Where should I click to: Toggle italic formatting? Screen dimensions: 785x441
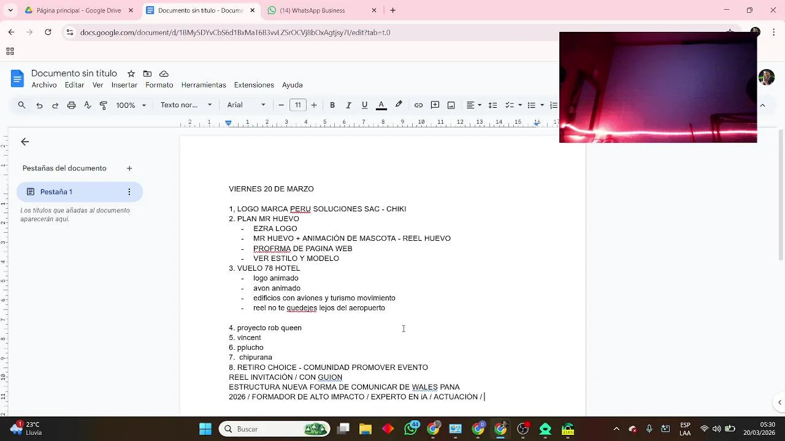348,105
